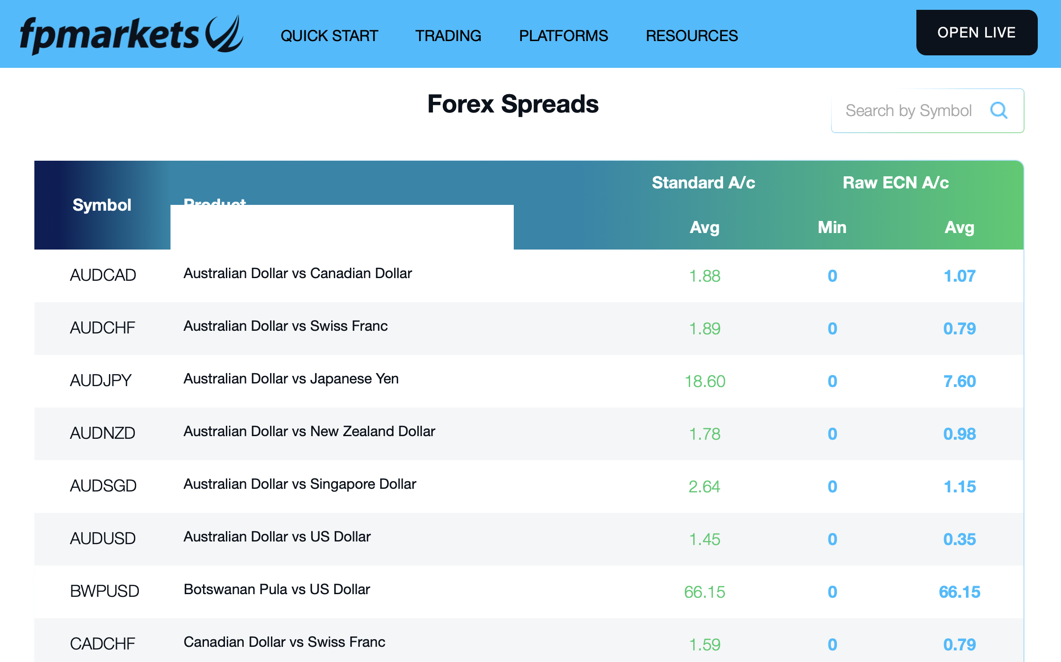1061x662 pixels.
Task: Click the magnifying glass search icon
Action: click(x=999, y=111)
